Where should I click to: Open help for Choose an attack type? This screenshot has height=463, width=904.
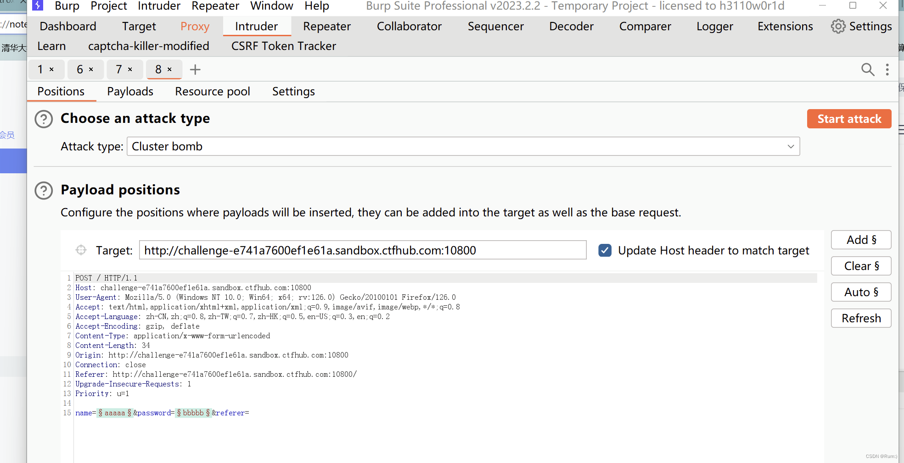[44, 119]
